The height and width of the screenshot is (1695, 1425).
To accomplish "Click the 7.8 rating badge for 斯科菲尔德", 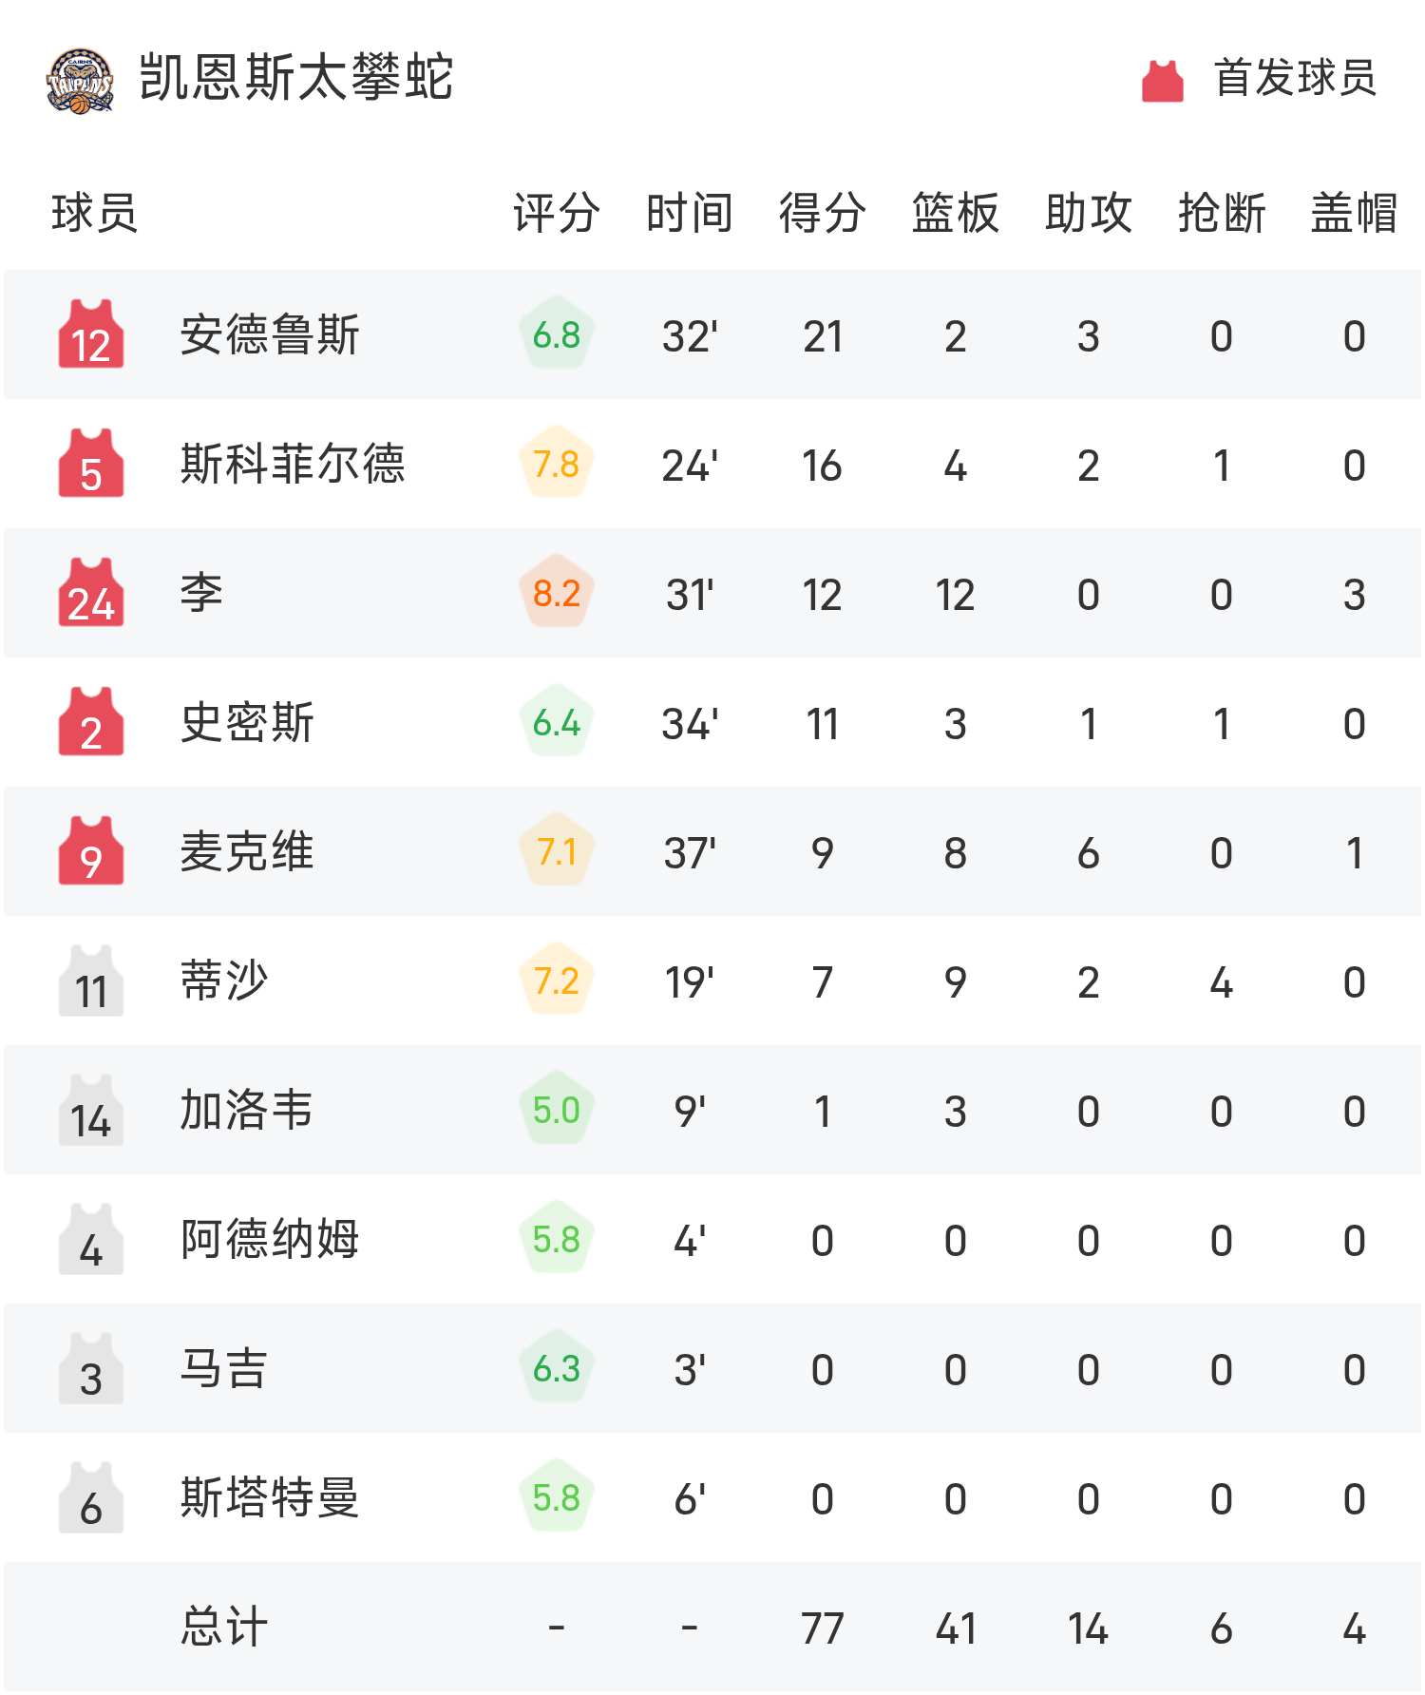I will click(557, 464).
